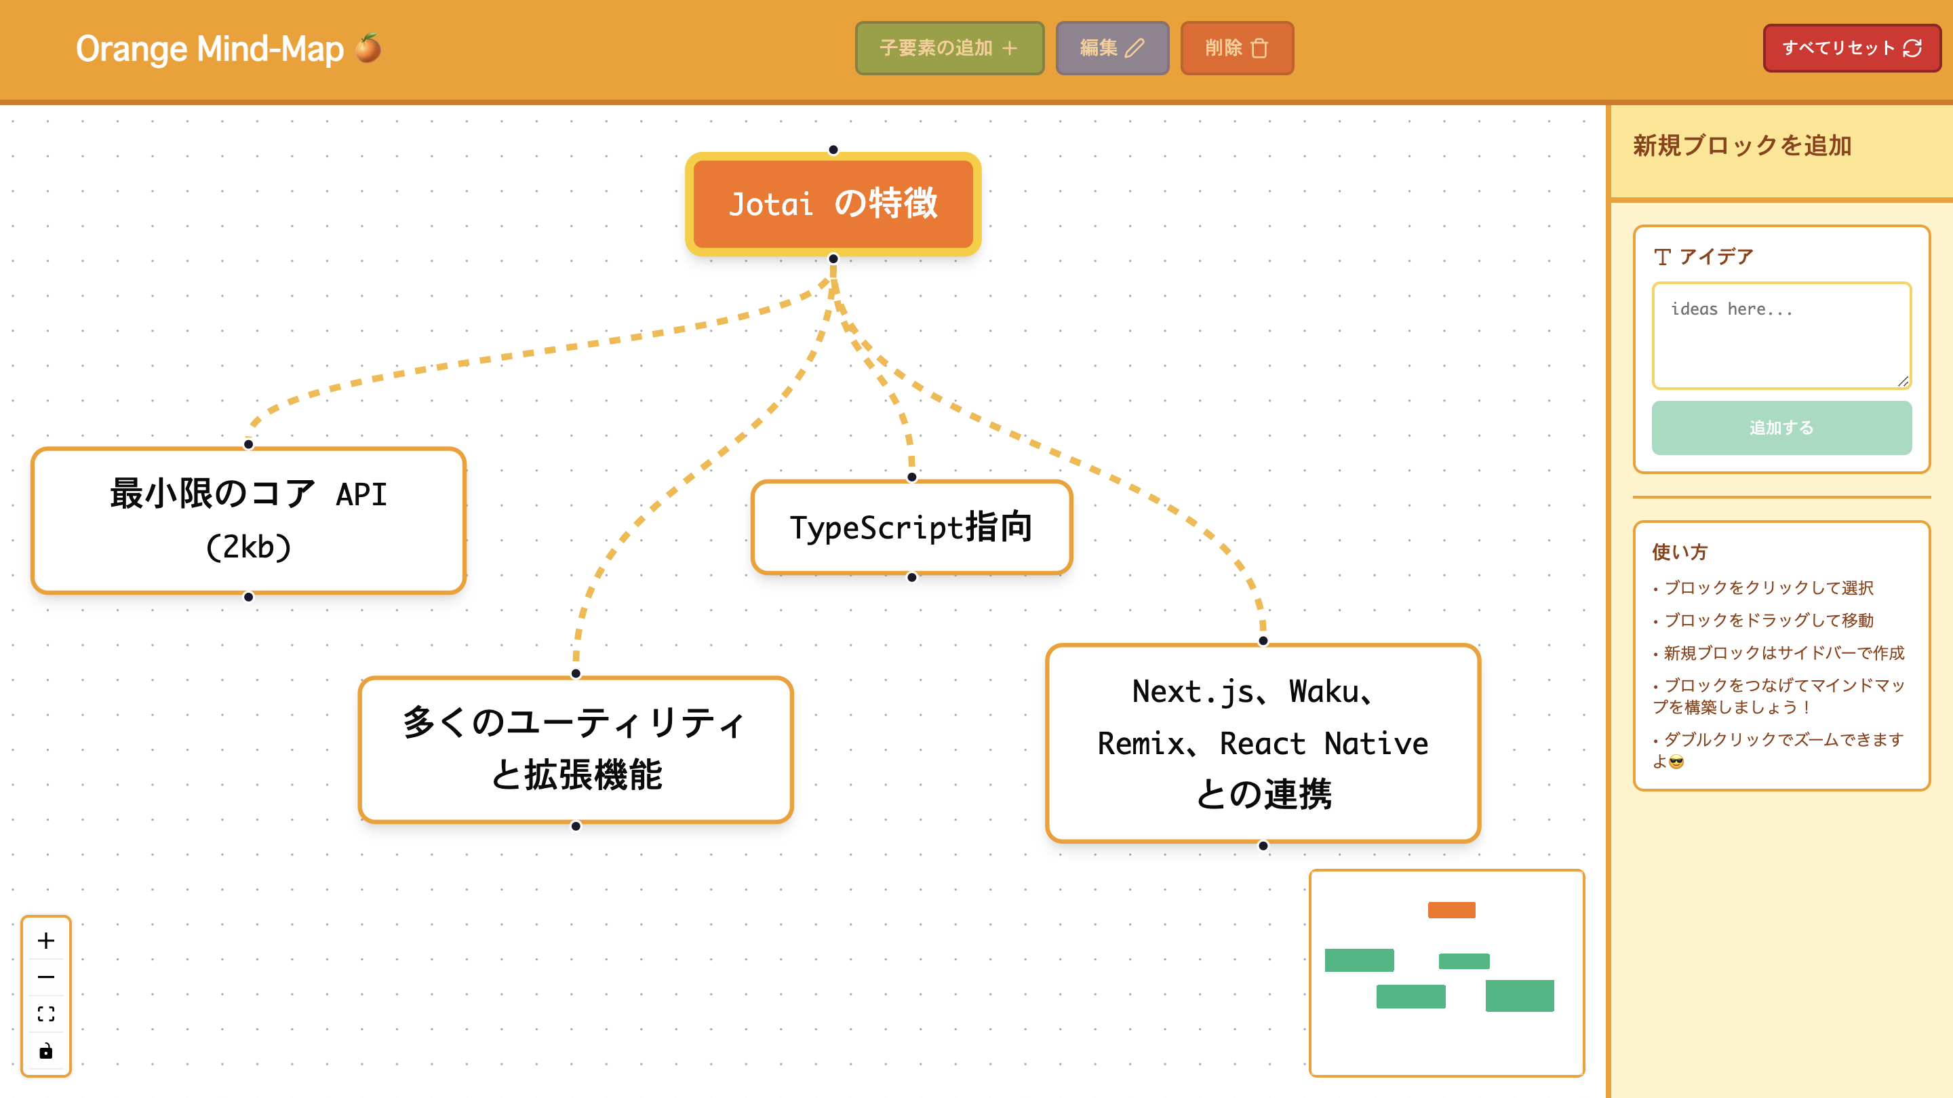Toggle the interactivity lock icon
The width and height of the screenshot is (1953, 1098).
[x=46, y=1051]
